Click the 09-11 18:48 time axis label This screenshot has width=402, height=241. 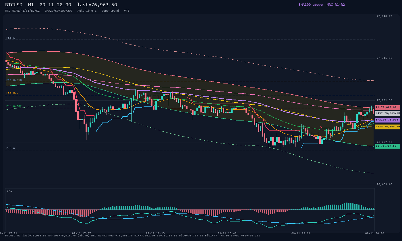click(x=227, y=233)
